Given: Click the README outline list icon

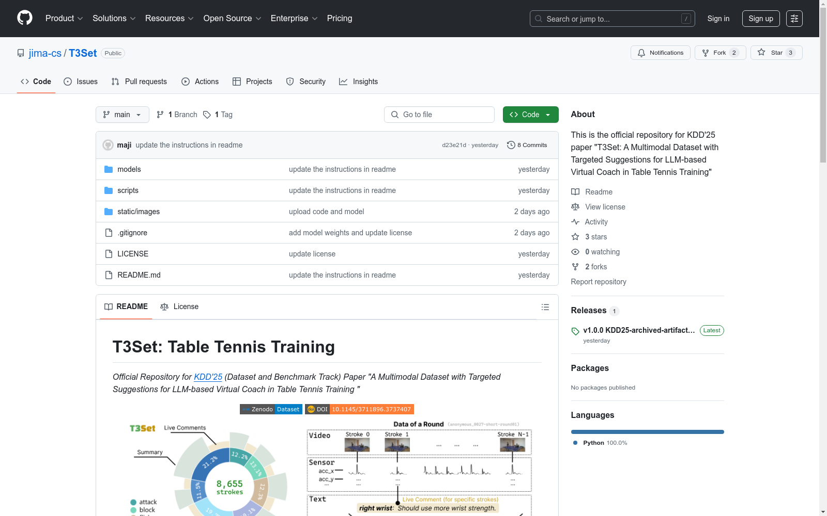Looking at the screenshot, I should [x=545, y=307].
